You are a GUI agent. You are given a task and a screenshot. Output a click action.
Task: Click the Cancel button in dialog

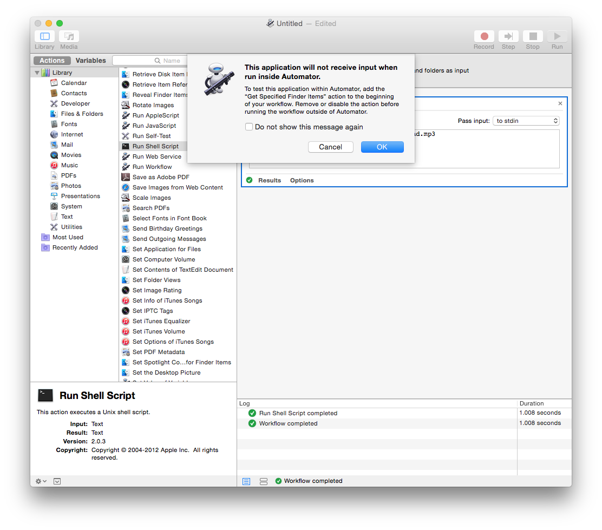click(331, 147)
